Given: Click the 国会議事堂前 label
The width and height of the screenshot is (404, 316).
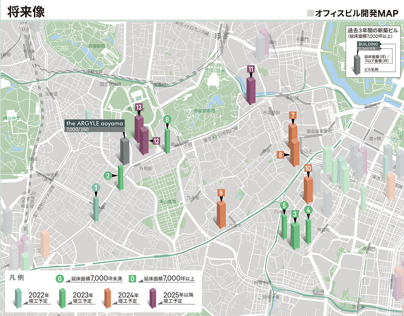Looking at the screenshot, I should coord(319,131).
